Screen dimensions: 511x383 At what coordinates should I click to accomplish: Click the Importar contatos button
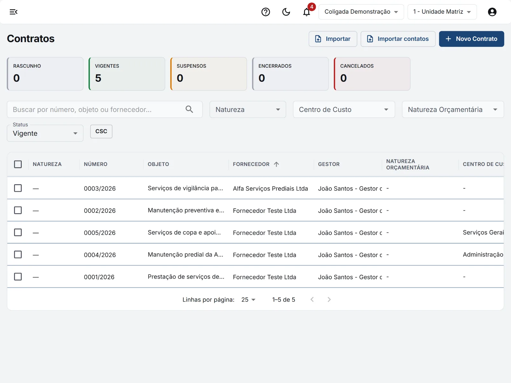pos(398,39)
